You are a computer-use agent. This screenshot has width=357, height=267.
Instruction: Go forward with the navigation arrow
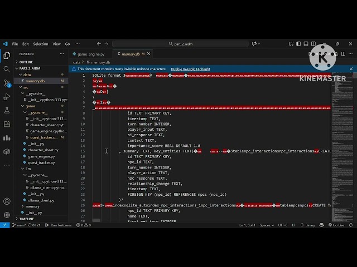tap(107, 44)
